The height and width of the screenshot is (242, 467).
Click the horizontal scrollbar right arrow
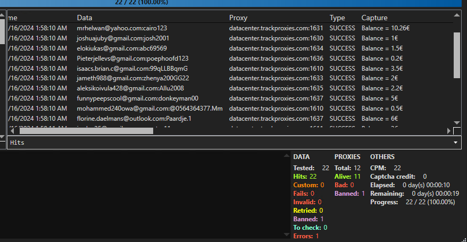point(449,131)
